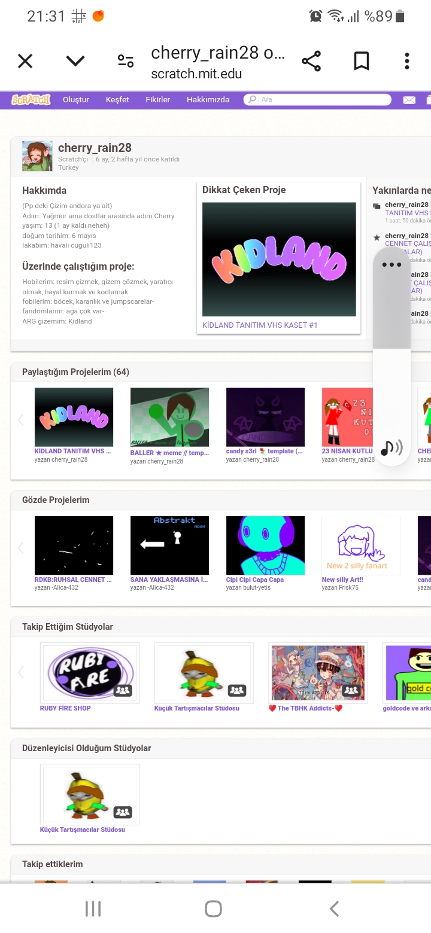This screenshot has height=933, width=431.
Task: Open cherry_rain28 profile avatar
Action: [37, 157]
